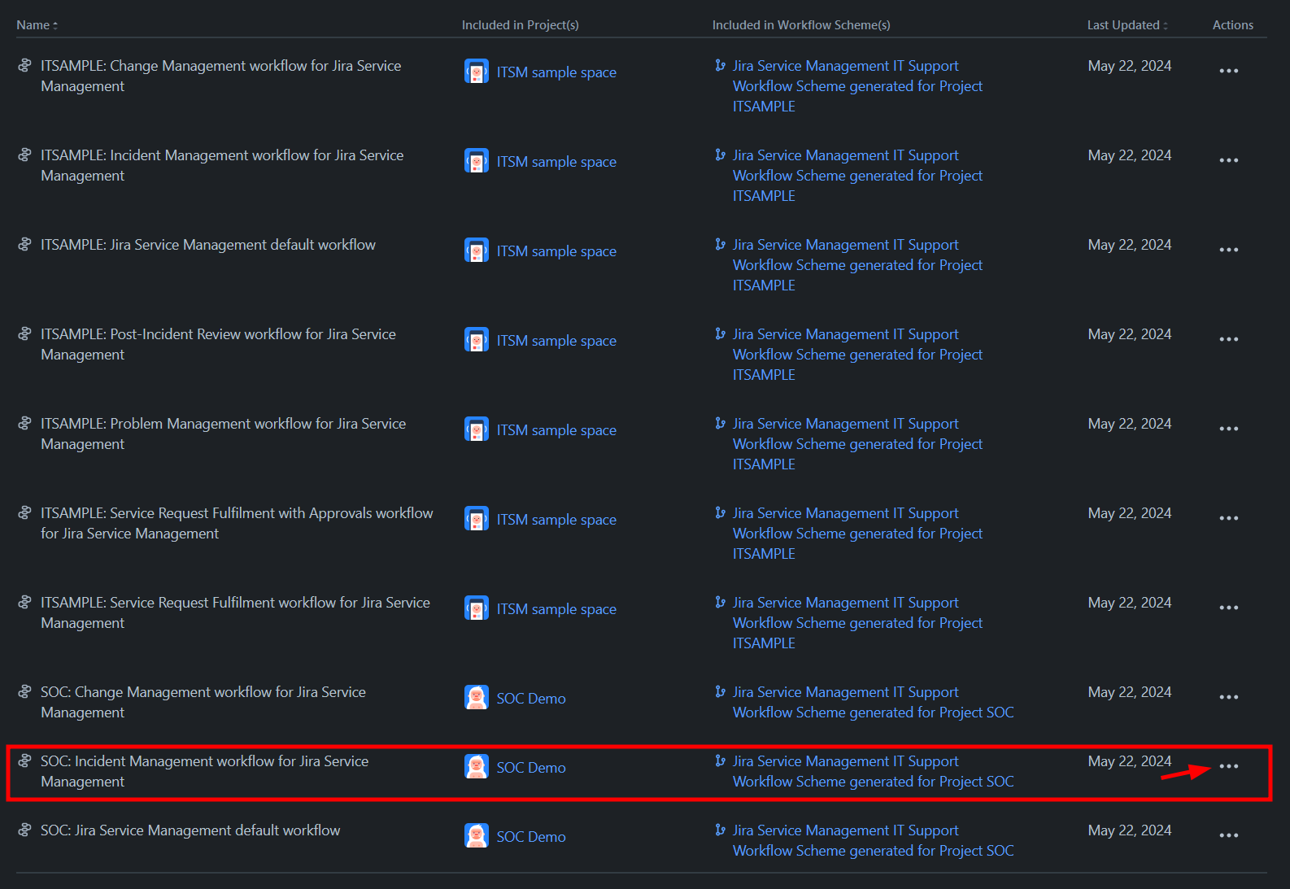Select SOC: Jira Service Management default workflow name

pyautogui.click(x=190, y=830)
